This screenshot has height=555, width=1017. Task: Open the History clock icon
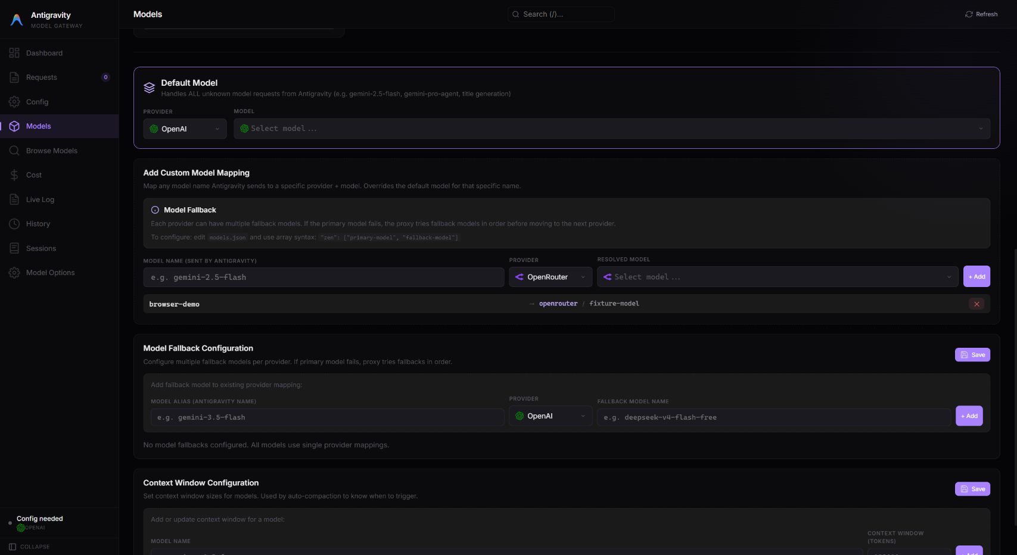click(14, 224)
